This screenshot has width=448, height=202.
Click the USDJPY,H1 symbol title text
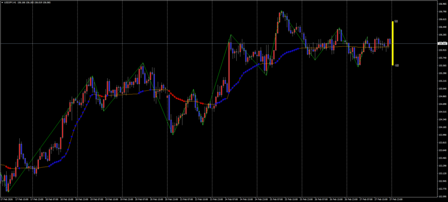pos(10,3)
